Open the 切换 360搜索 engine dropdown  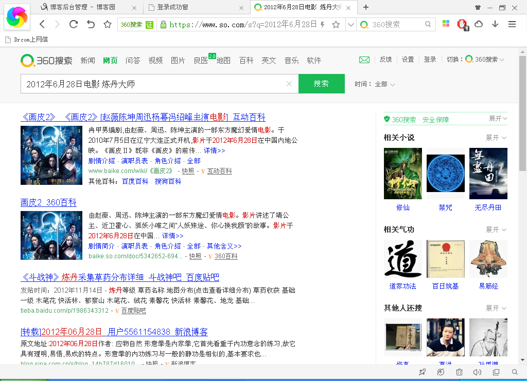485,60
